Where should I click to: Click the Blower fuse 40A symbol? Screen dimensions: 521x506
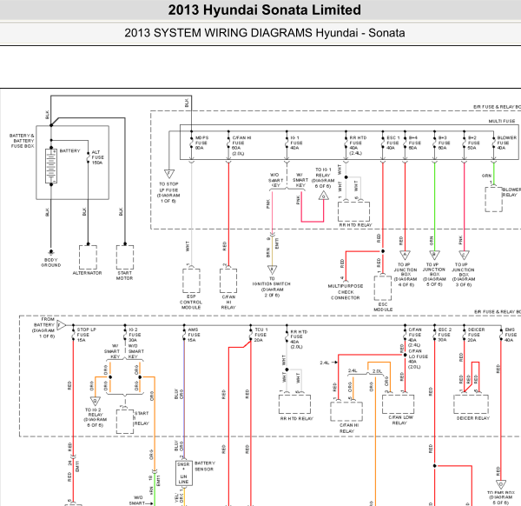pos(494,143)
